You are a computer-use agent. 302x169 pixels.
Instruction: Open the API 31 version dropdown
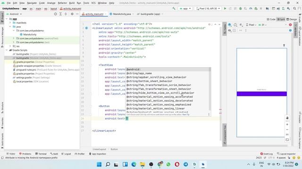262,25
